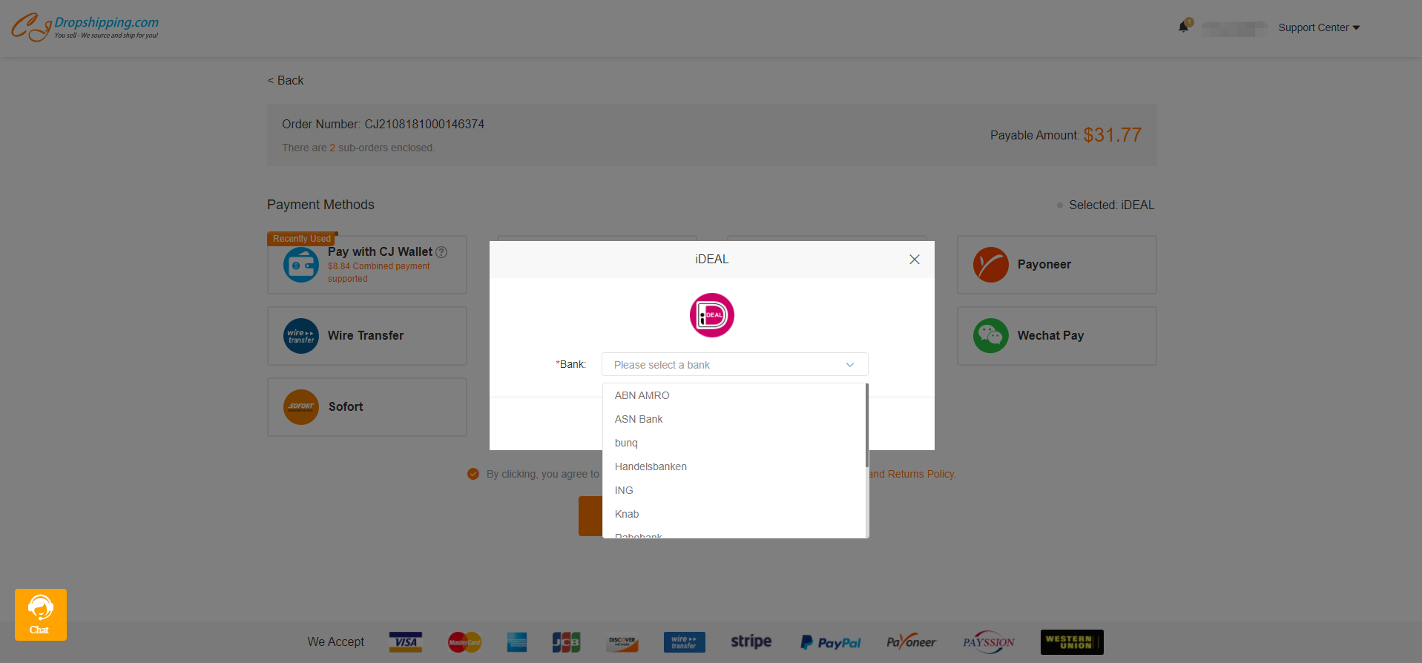Toggle the agreement terms checkbox

click(x=473, y=474)
